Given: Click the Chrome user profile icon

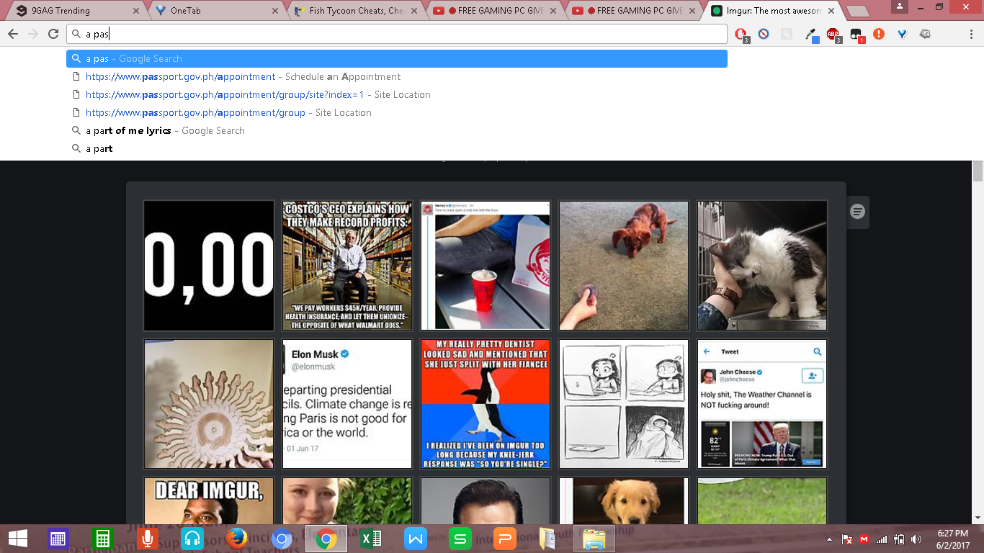Looking at the screenshot, I should pyautogui.click(x=900, y=6).
